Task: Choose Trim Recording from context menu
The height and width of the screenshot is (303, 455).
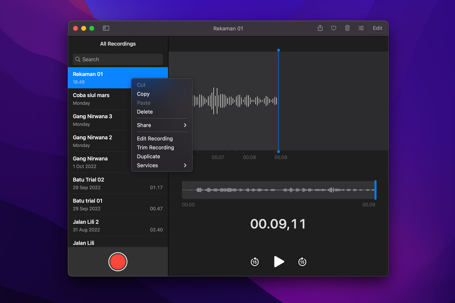Action: 155,147
